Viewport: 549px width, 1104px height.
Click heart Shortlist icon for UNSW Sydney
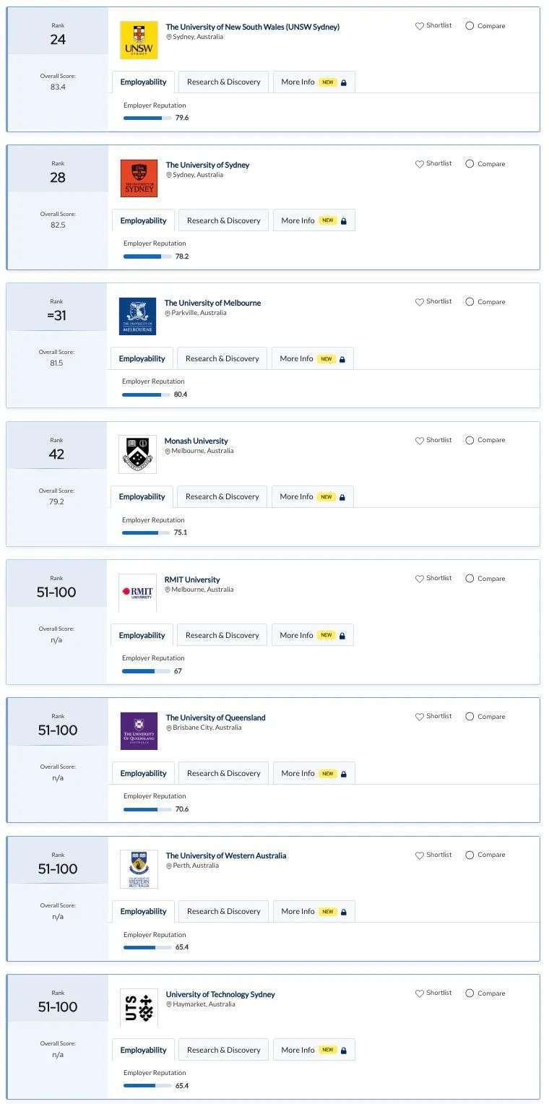[x=419, y=26]
